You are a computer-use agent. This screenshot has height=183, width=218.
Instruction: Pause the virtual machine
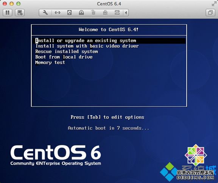(x=8, y=13)
